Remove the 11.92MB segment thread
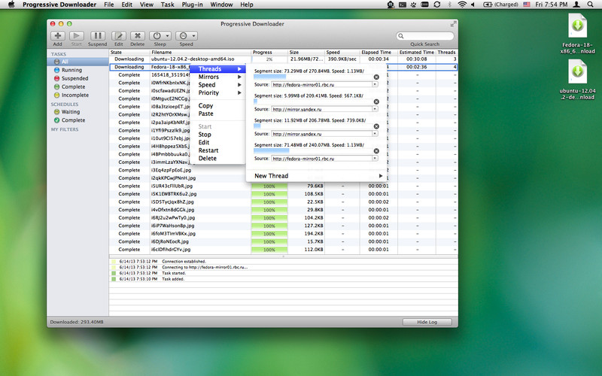 coord(376,126)
